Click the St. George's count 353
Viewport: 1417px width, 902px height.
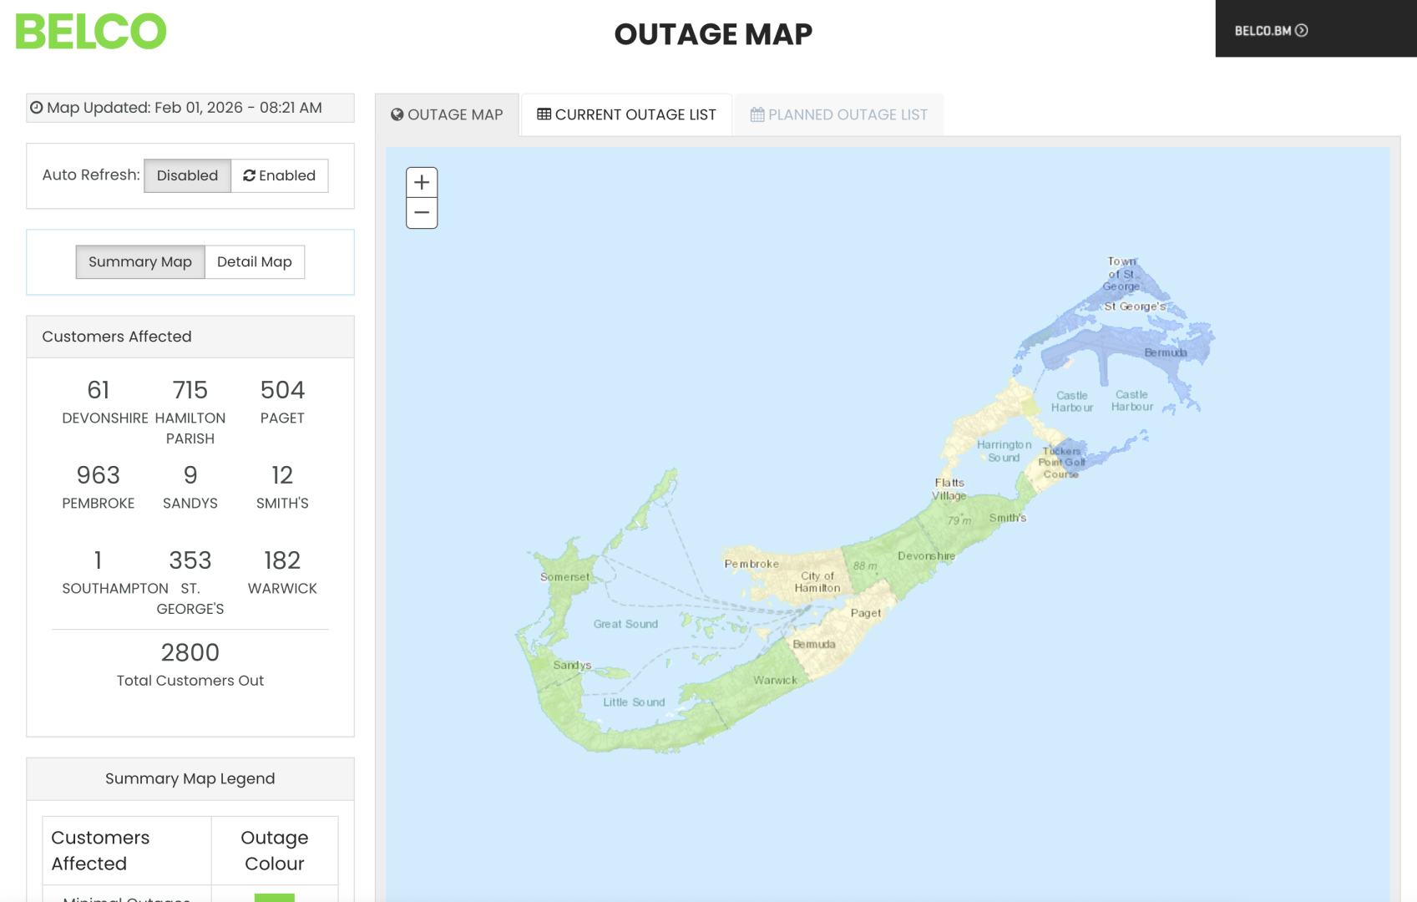190,560
